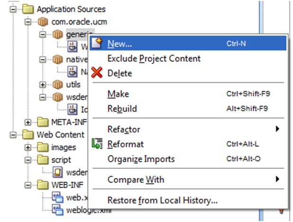Select Rebuild from the context menu

click(122, 109)
